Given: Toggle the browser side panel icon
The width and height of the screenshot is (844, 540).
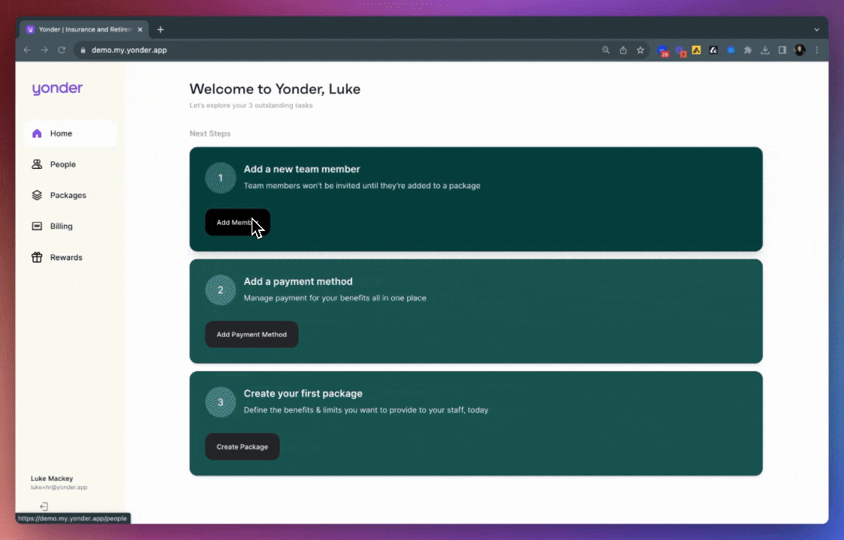Looking at the screenshot, I should coord(782,50).
